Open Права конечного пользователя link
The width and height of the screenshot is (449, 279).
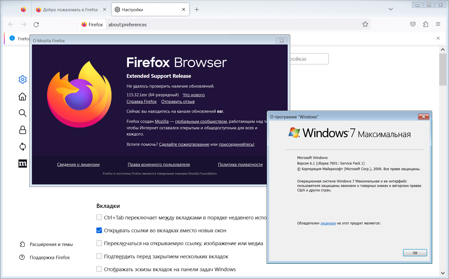[x=159, y=165]
